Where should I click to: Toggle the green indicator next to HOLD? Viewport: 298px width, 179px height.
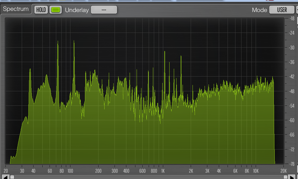point(56,10)
